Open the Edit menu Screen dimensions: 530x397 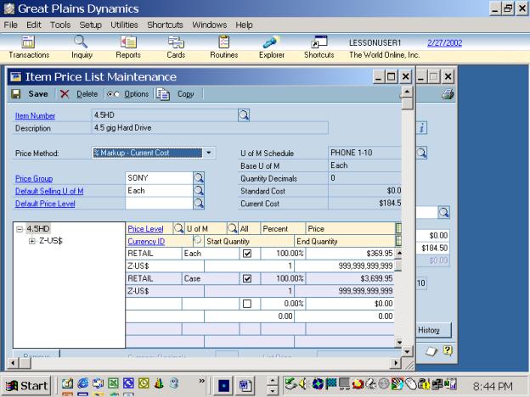click(34, 25)
